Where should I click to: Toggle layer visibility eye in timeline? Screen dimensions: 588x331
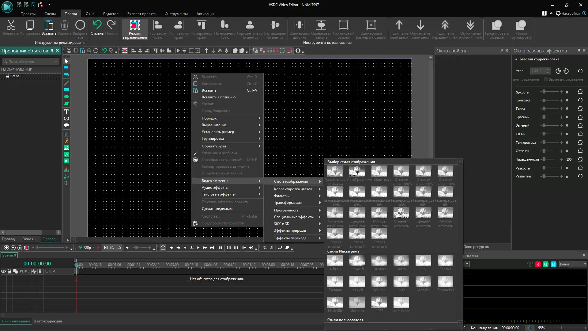click(3, 271)
